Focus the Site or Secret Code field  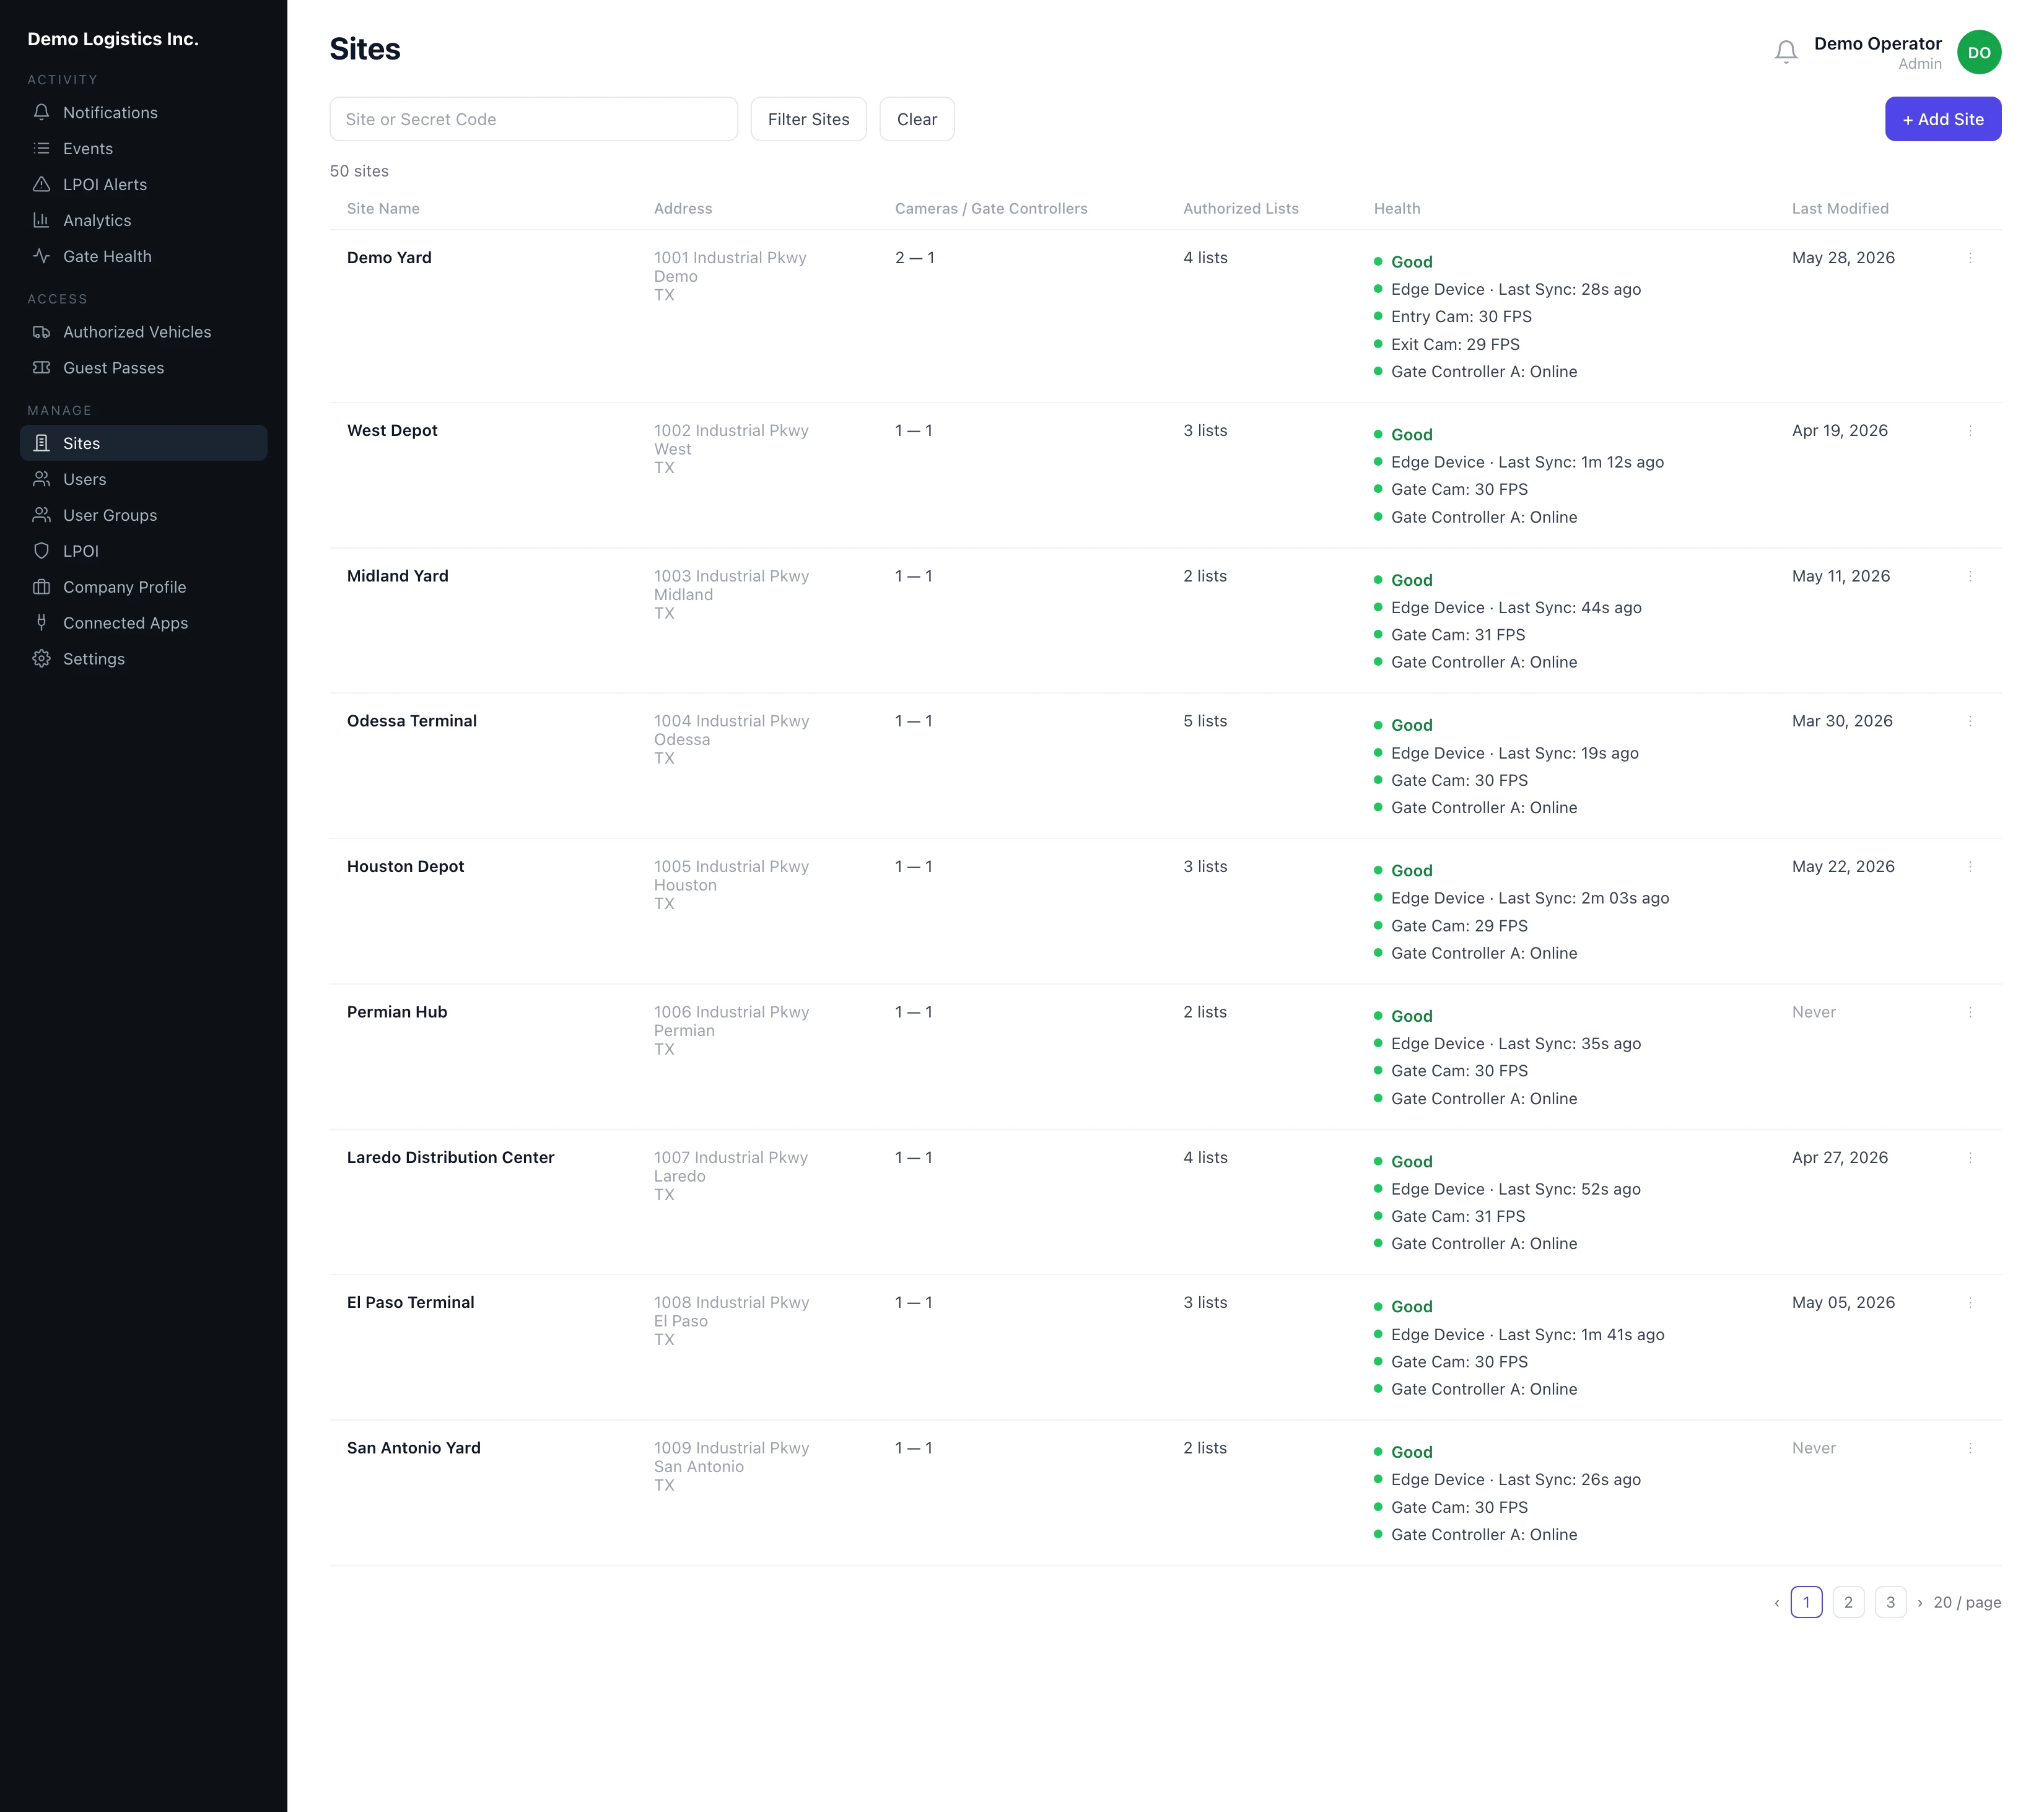533,119
